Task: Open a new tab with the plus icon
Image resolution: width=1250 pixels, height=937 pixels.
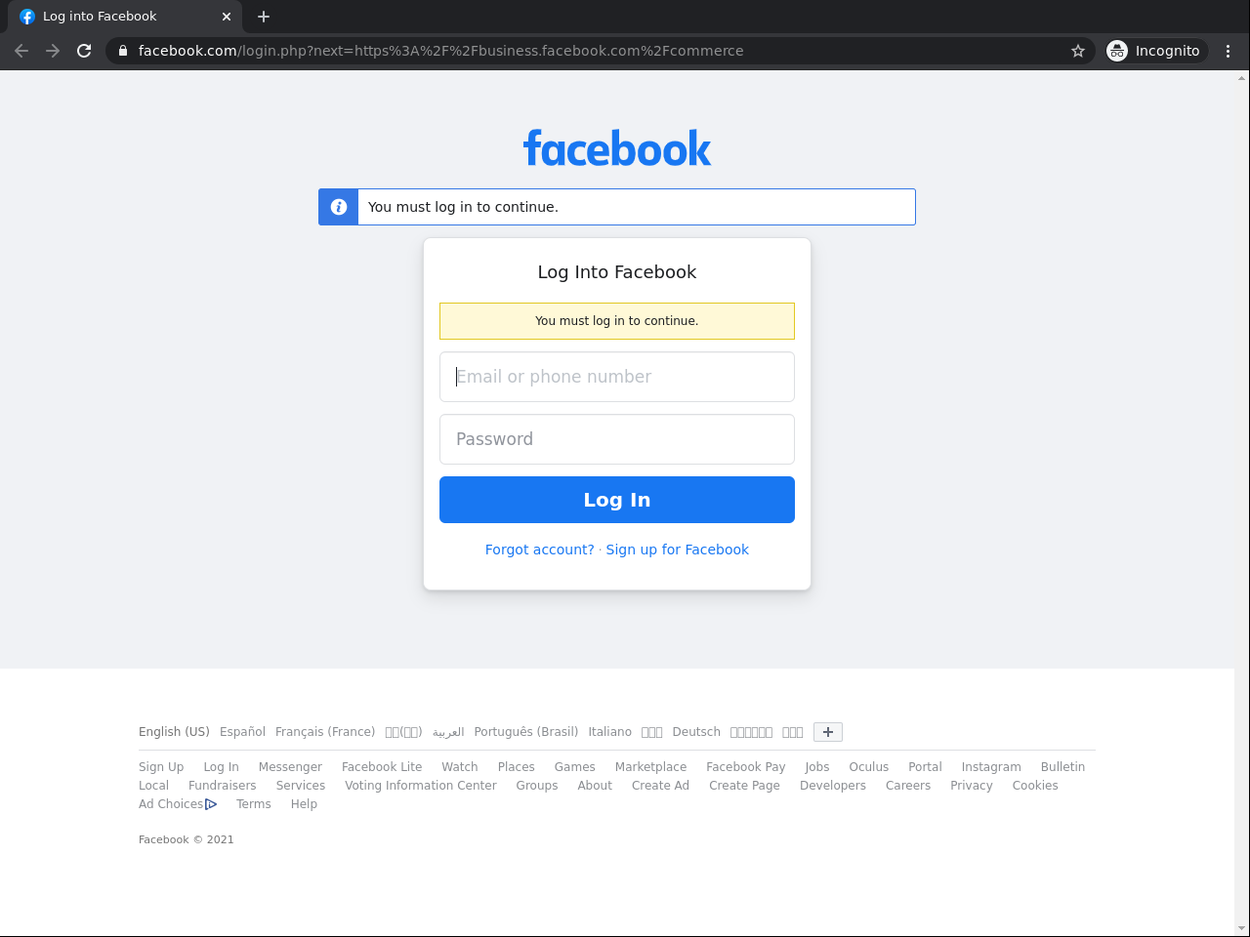Action: tap(264, 17)
